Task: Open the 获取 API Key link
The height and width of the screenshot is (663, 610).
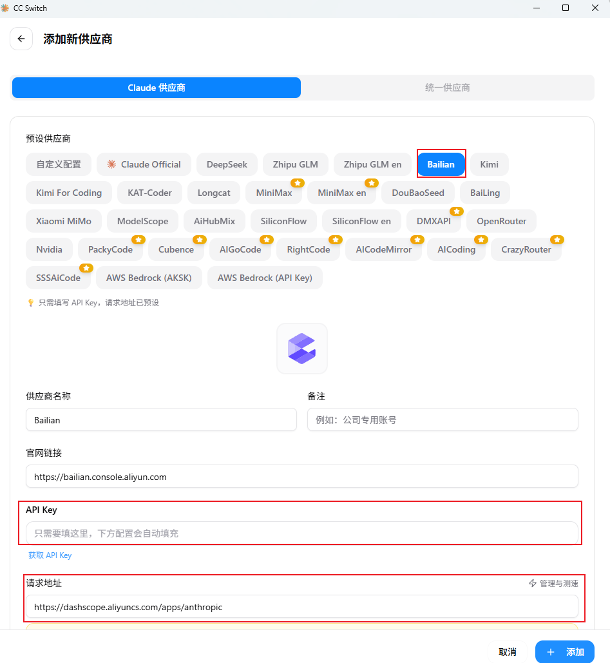Action: pos(50,555)
